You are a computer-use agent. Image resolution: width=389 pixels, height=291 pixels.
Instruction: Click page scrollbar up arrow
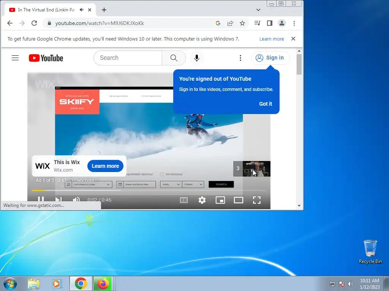coord(299,51)
